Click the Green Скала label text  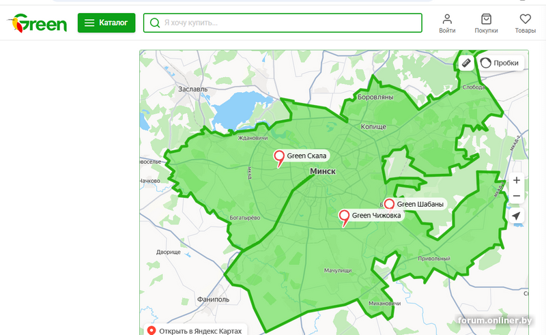(x=306, y=156)
